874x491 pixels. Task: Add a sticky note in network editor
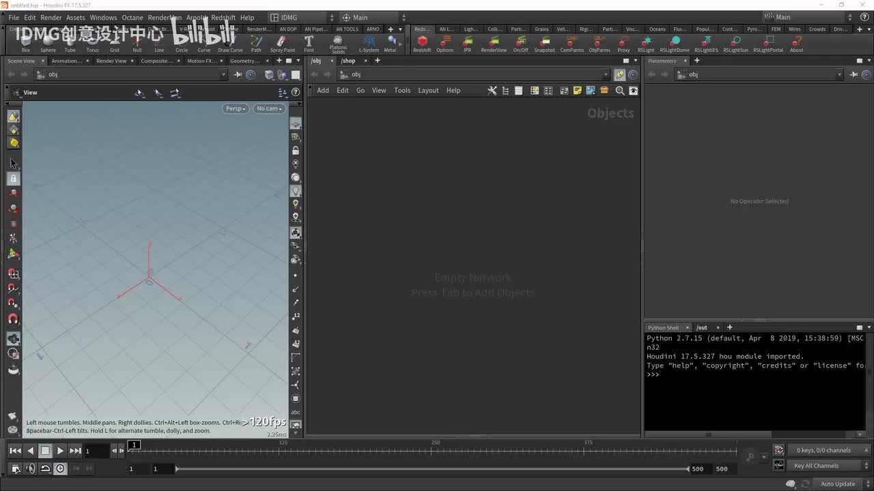(x=578, y=91)
